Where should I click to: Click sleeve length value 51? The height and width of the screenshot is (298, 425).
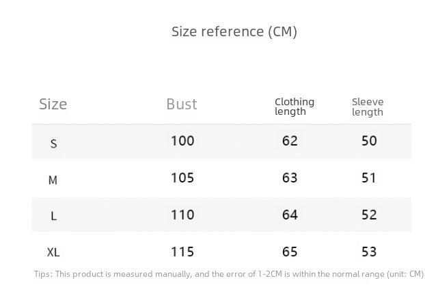(368, 178)
